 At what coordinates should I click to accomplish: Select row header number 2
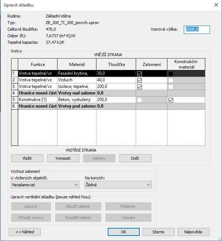(15, 80)
